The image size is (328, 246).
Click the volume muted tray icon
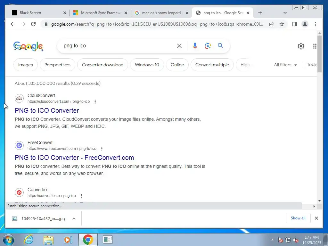click(296, 240)
